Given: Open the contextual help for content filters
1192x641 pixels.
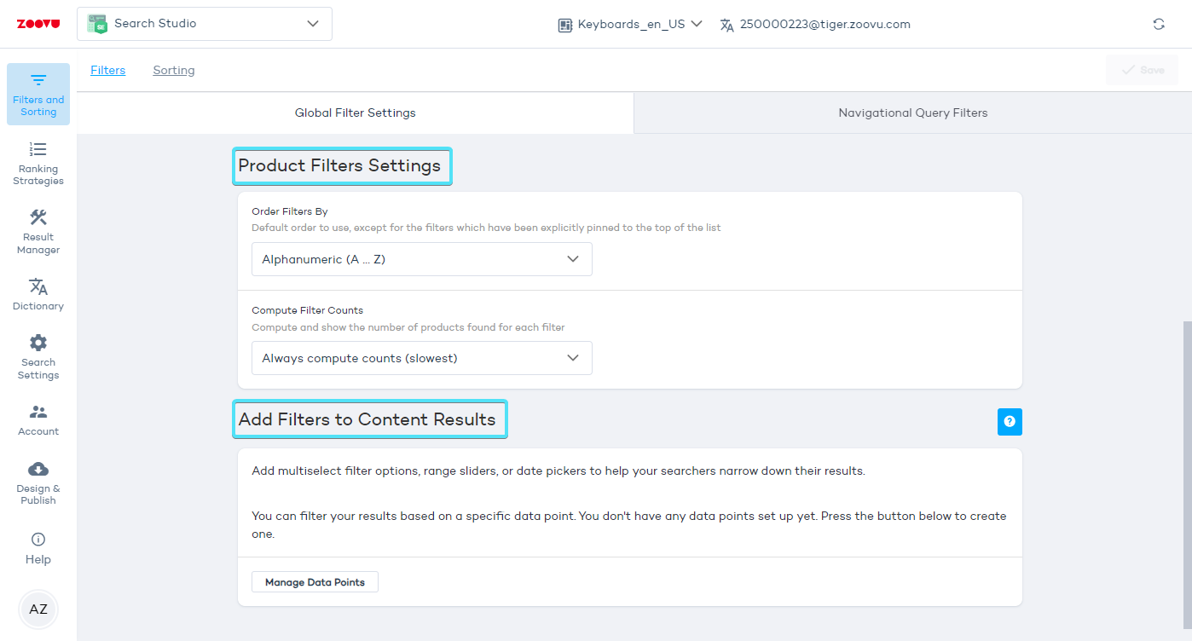Looking at the screenshot, I should pyautogui.click(x=1010, y=422).
